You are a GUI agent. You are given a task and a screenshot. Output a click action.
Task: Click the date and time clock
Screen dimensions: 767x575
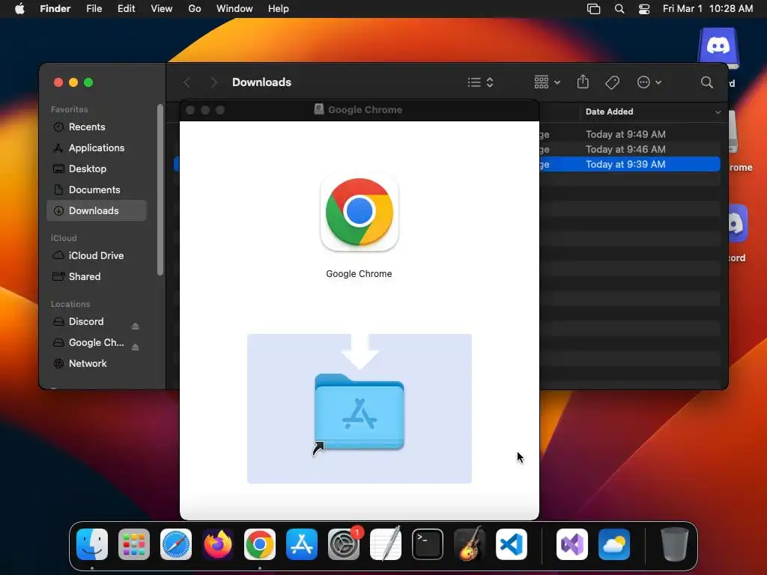pos(707,9)
